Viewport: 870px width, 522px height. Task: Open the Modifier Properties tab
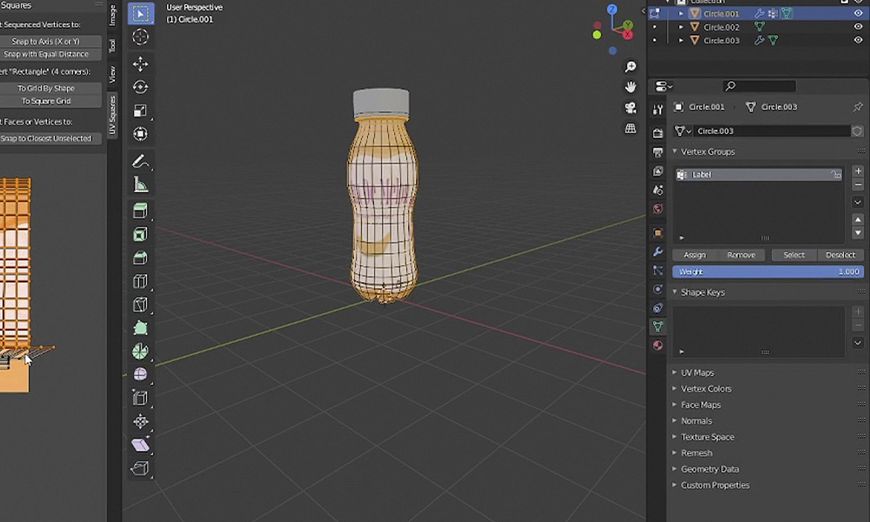pyautogui.click(x=658, y=251)
